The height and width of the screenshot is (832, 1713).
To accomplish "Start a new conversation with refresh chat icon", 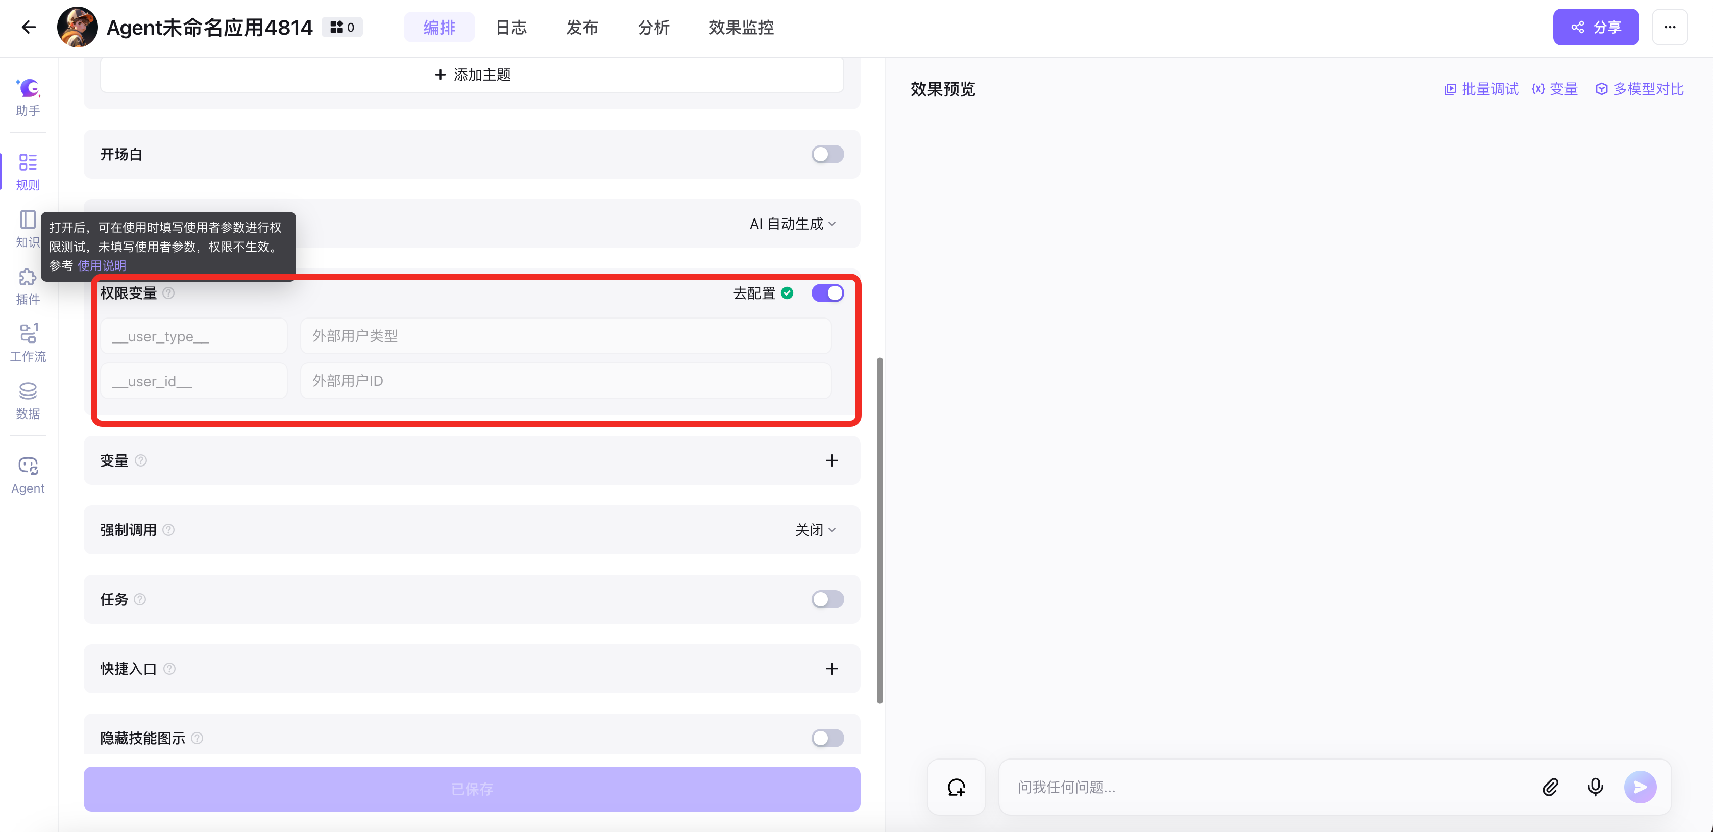I will point(956,788).
